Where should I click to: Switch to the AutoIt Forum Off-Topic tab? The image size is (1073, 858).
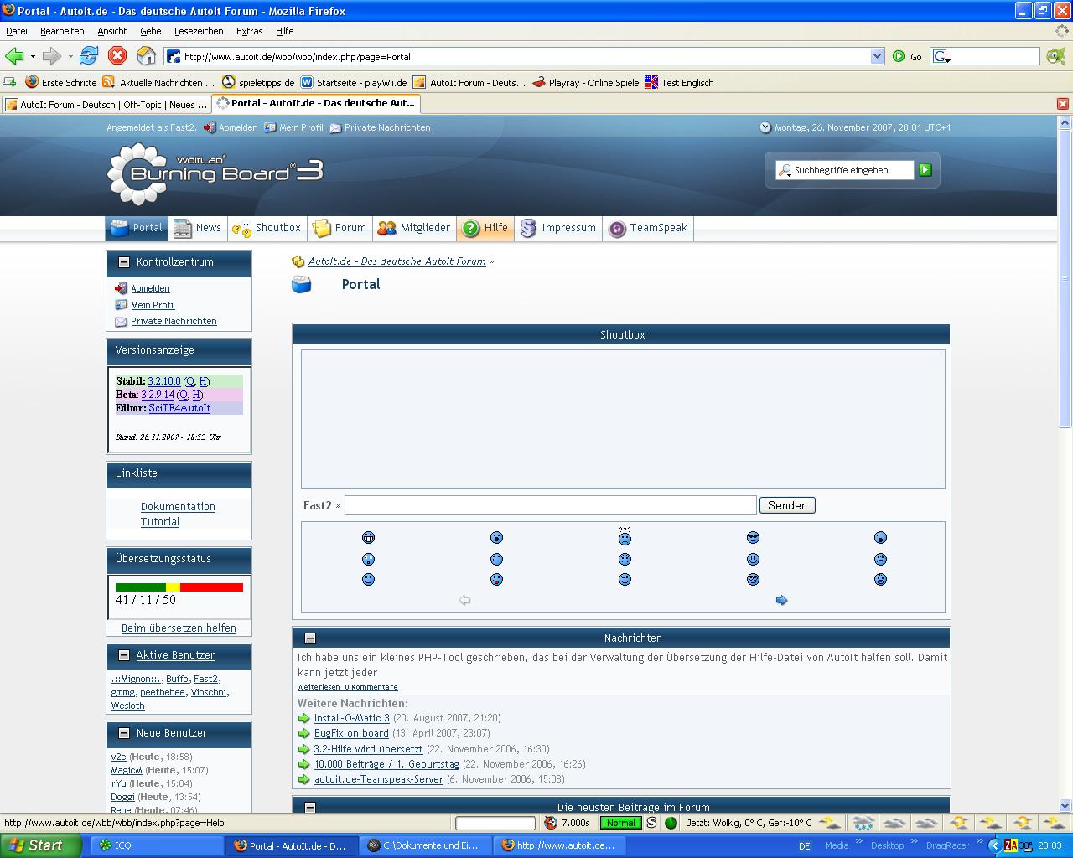(105, 105)
